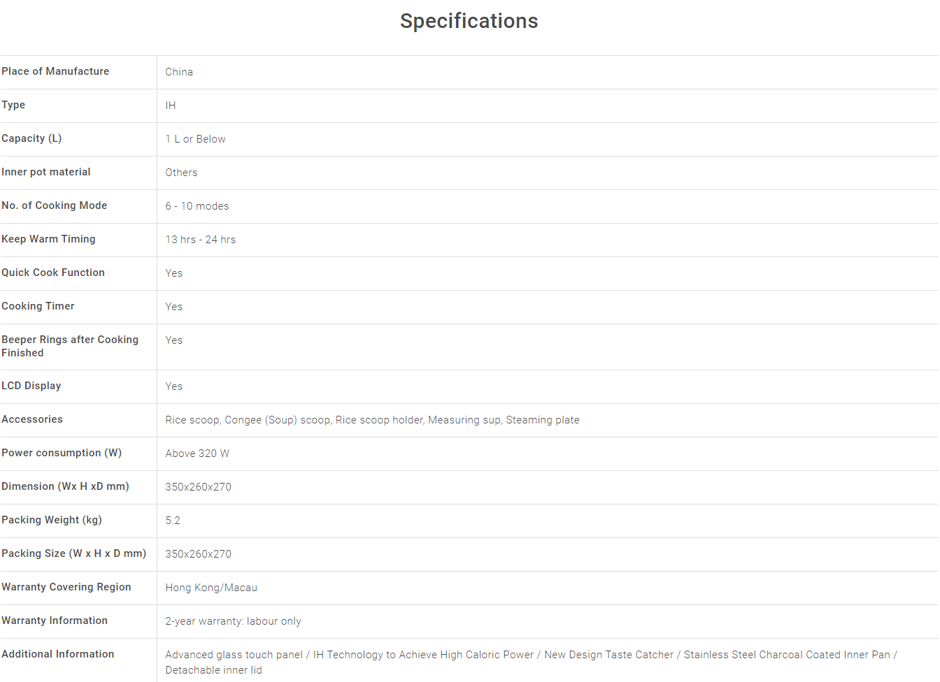Click the Specifications heading
940x682 pixels.
469,21
